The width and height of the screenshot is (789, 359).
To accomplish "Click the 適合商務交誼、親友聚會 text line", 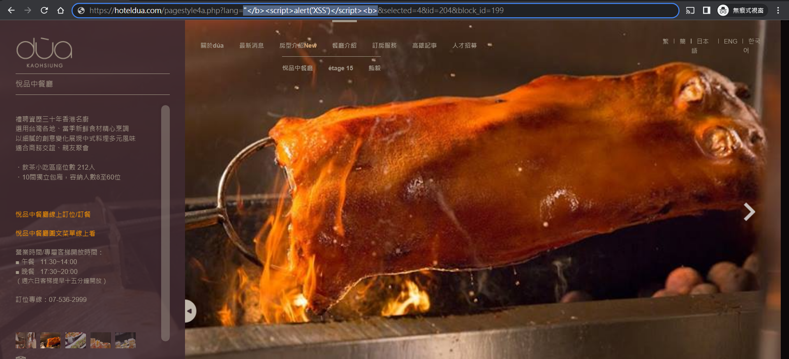I will point(52,148).
